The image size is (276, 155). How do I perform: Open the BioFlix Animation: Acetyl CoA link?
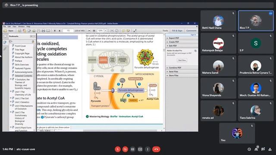point(126,116)
